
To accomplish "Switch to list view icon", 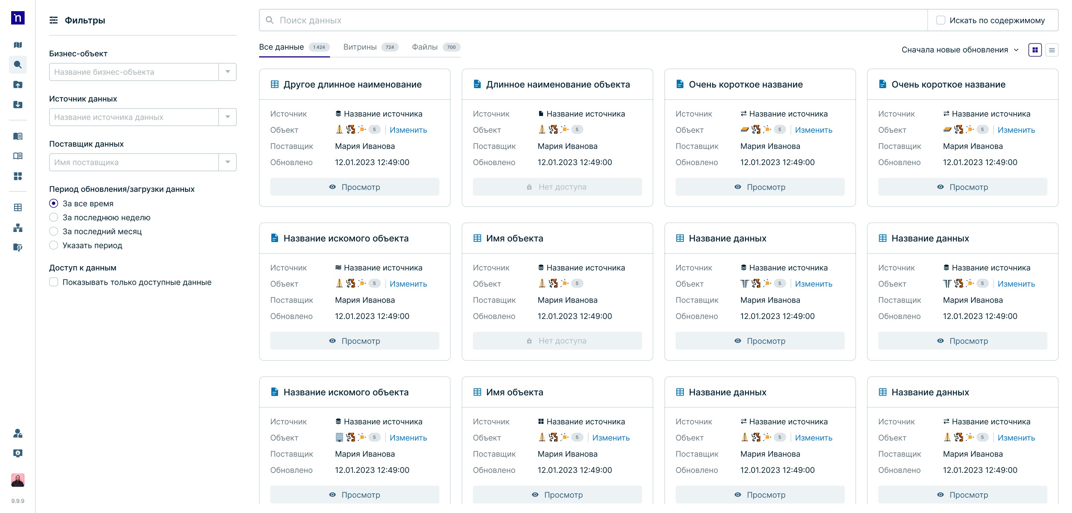I will pos(1052,50).
